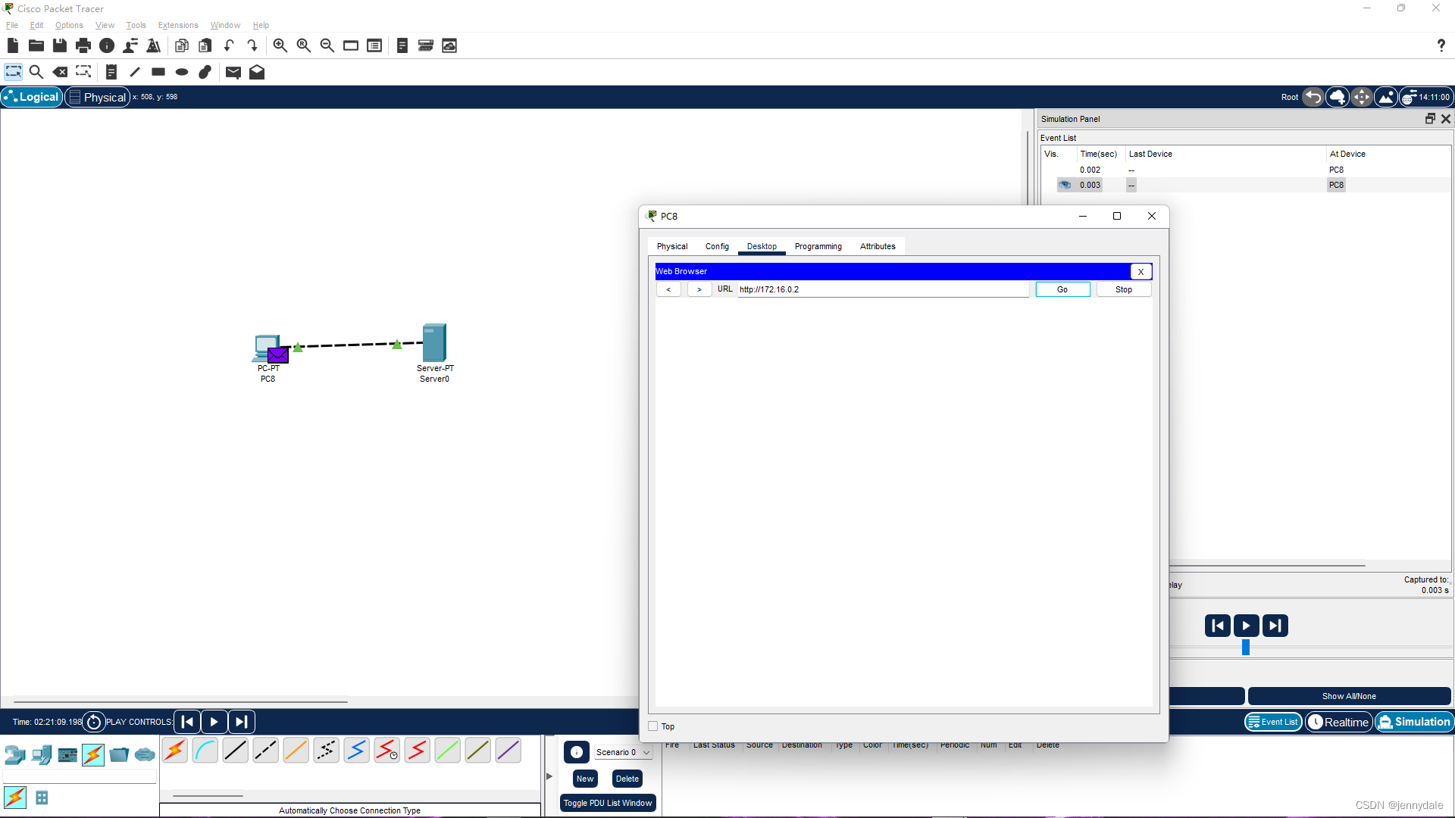Redo the last action
Image resolution: width=1455 pixels, height=818 pixels.
click(x=252, y=46)
